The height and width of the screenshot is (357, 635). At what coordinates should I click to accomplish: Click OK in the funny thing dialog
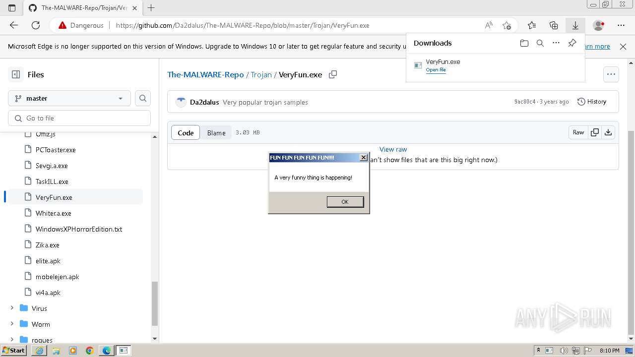pos(345,202)
